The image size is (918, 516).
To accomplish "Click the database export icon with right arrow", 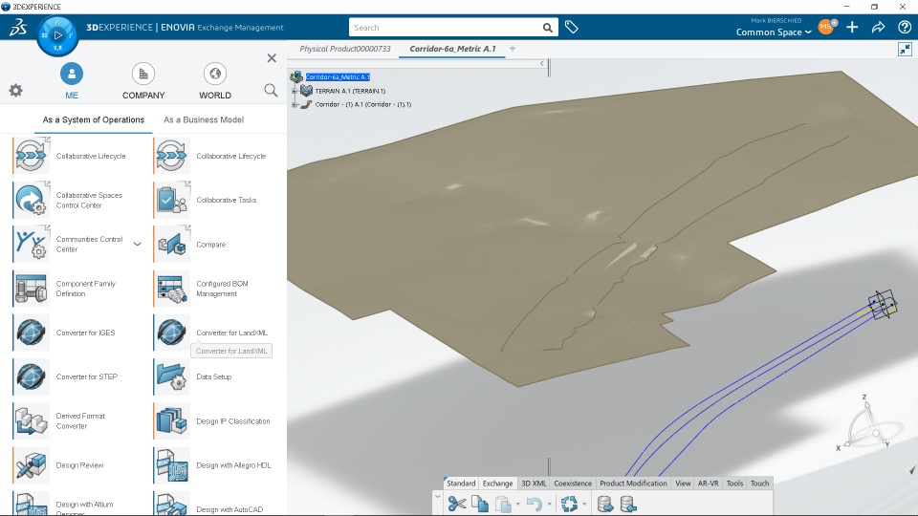I will click(605, 504).
